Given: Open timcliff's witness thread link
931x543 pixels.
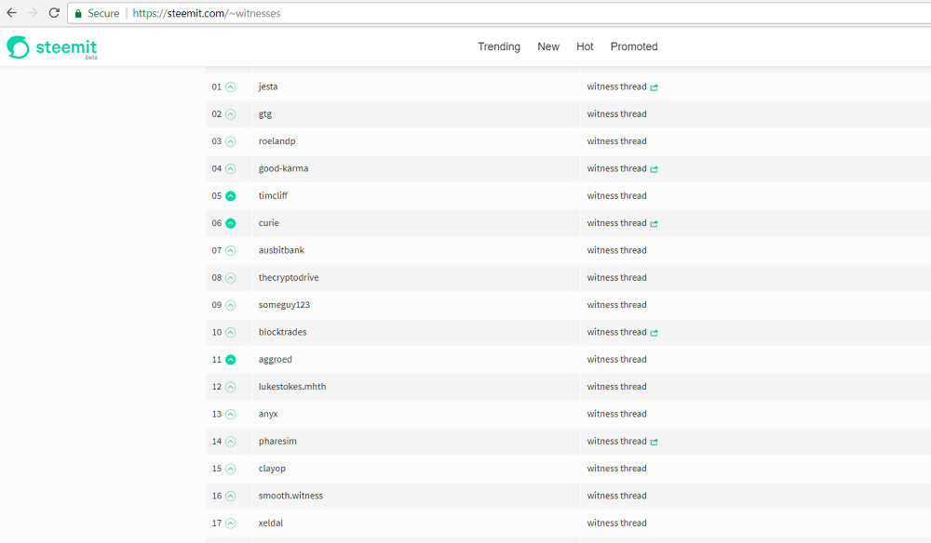Looking at the screenshot, I should tap(617, 195).
